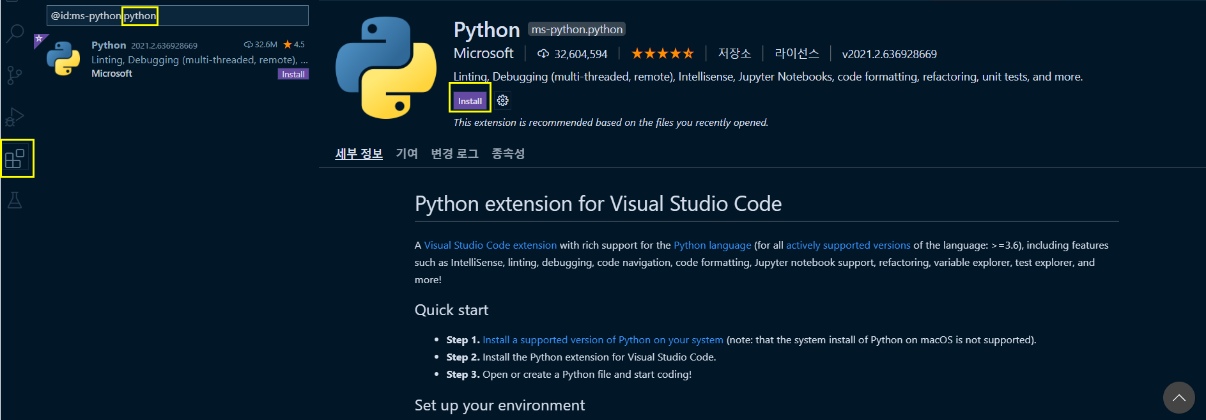Click the Step 2 instruction line
This screenshot has width=1206, height=420.
click(x=581, y=357)
